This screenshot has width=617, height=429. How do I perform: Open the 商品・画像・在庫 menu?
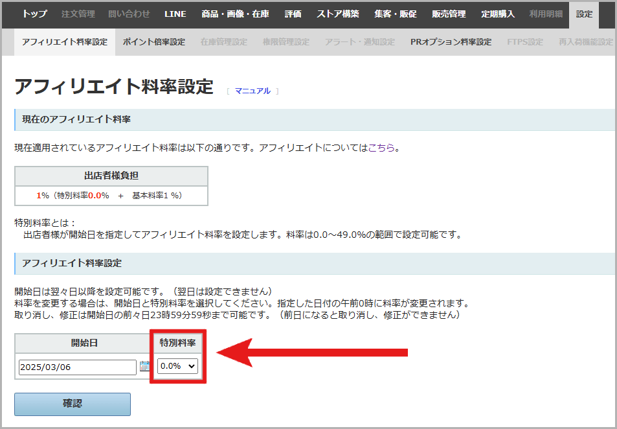coord(235,14)
